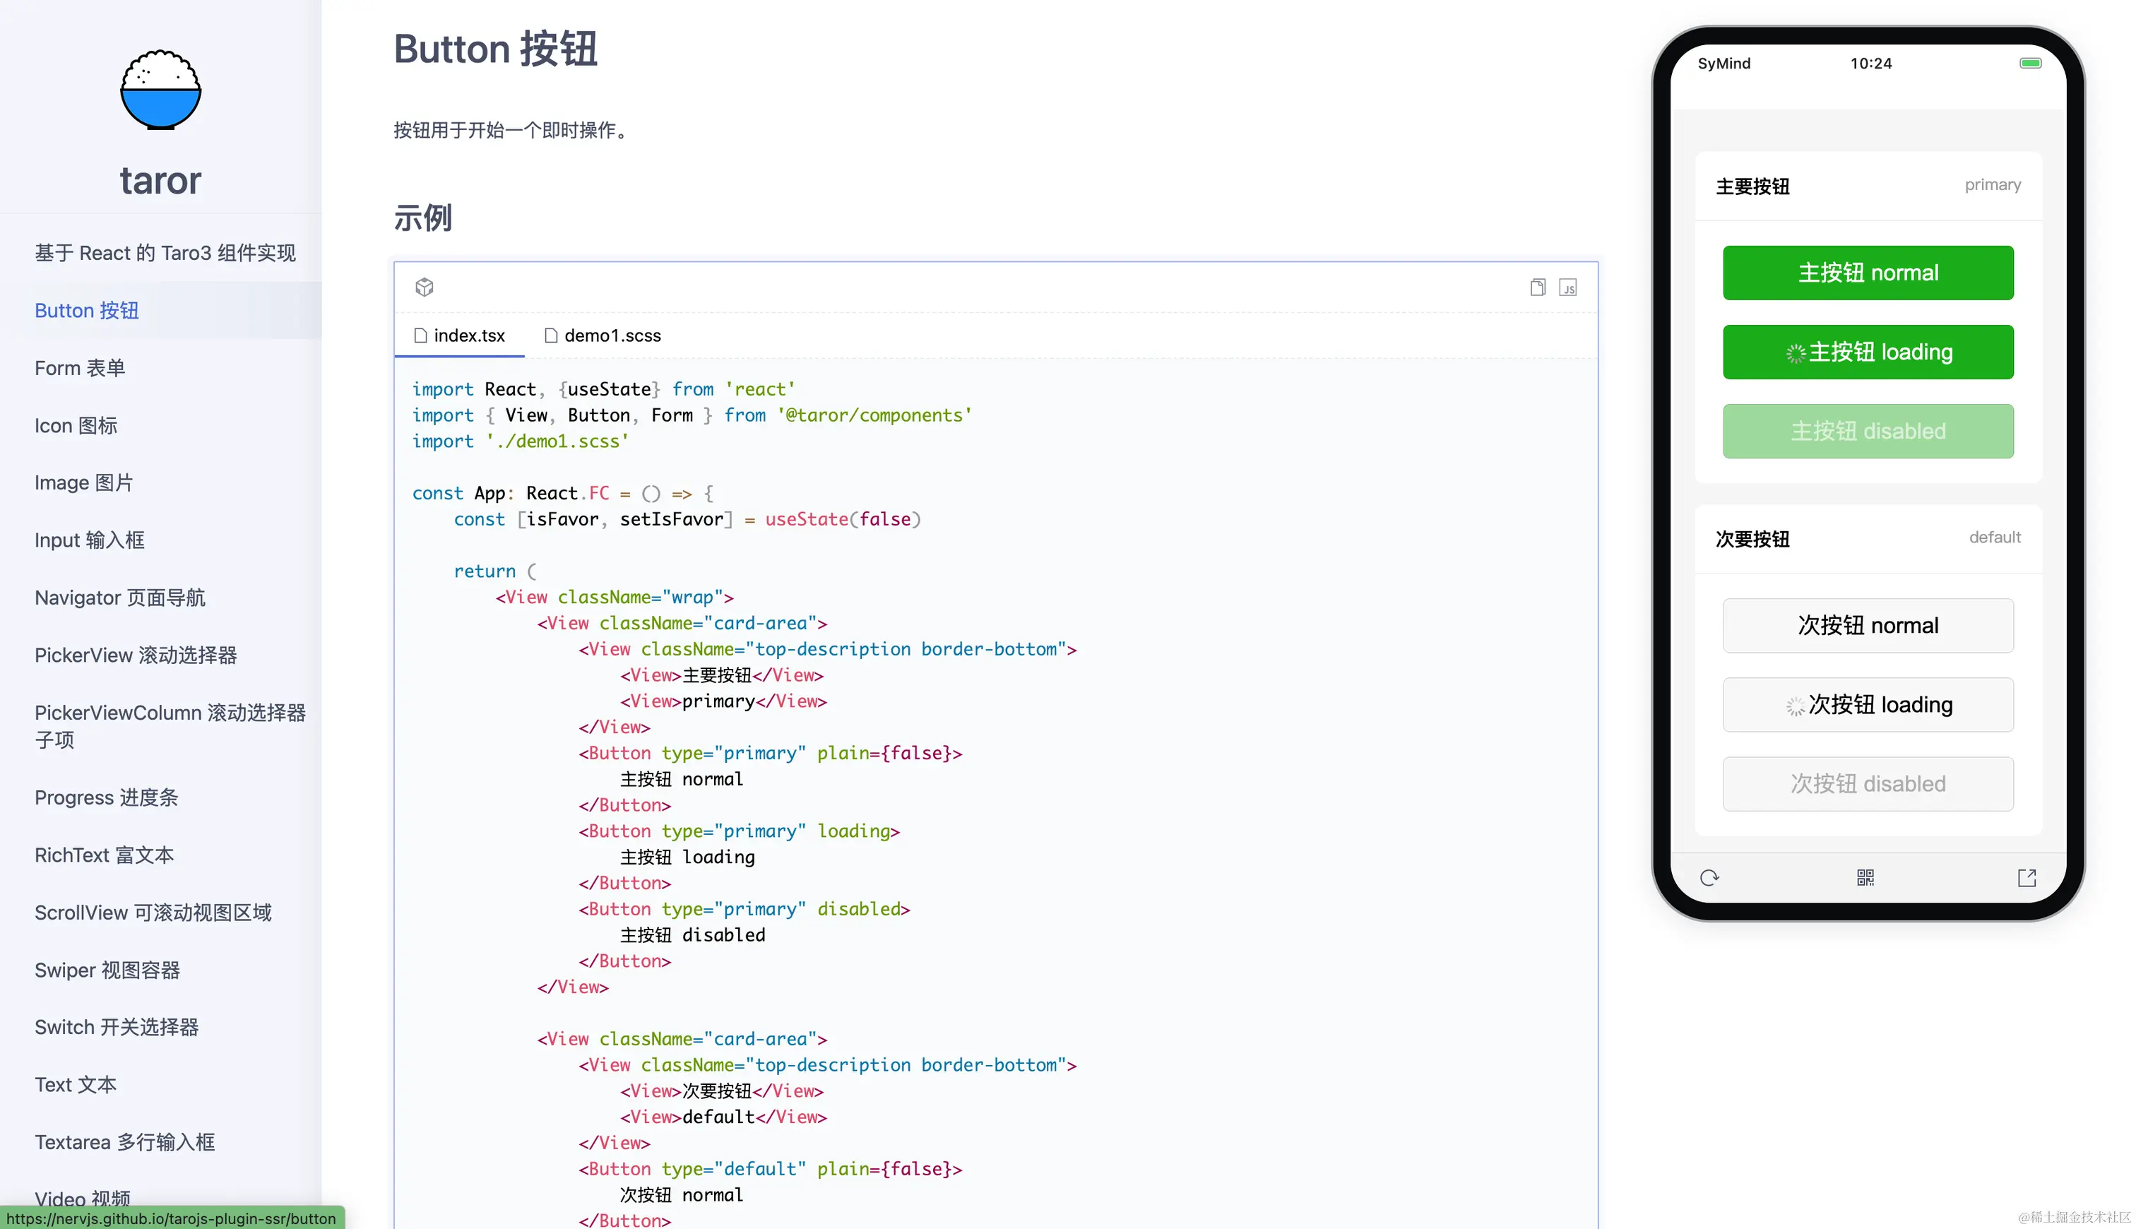The height and width of the screenshot is (1229, 2136).
Task: Open preview in new window icon
Action: tap(2027, 878)
